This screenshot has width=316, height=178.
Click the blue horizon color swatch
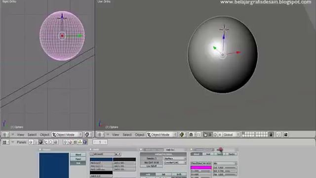click(101, 159)
